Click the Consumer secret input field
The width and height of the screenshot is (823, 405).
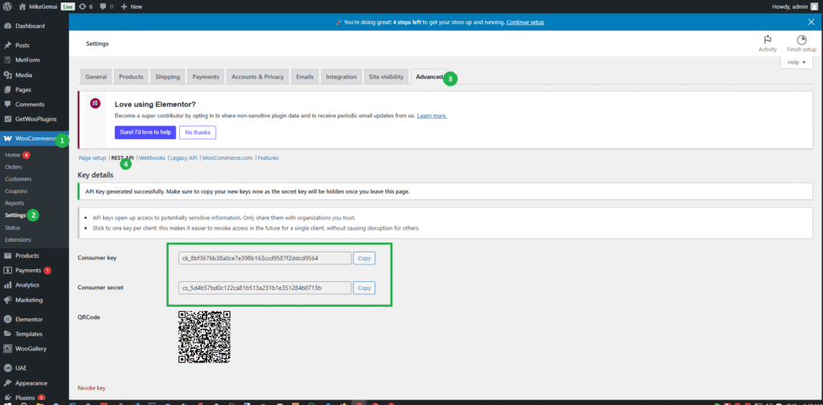point(265,288)
